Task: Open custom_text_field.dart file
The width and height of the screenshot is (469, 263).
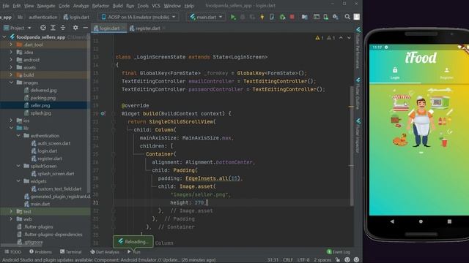Action: [x=59, y=188]
